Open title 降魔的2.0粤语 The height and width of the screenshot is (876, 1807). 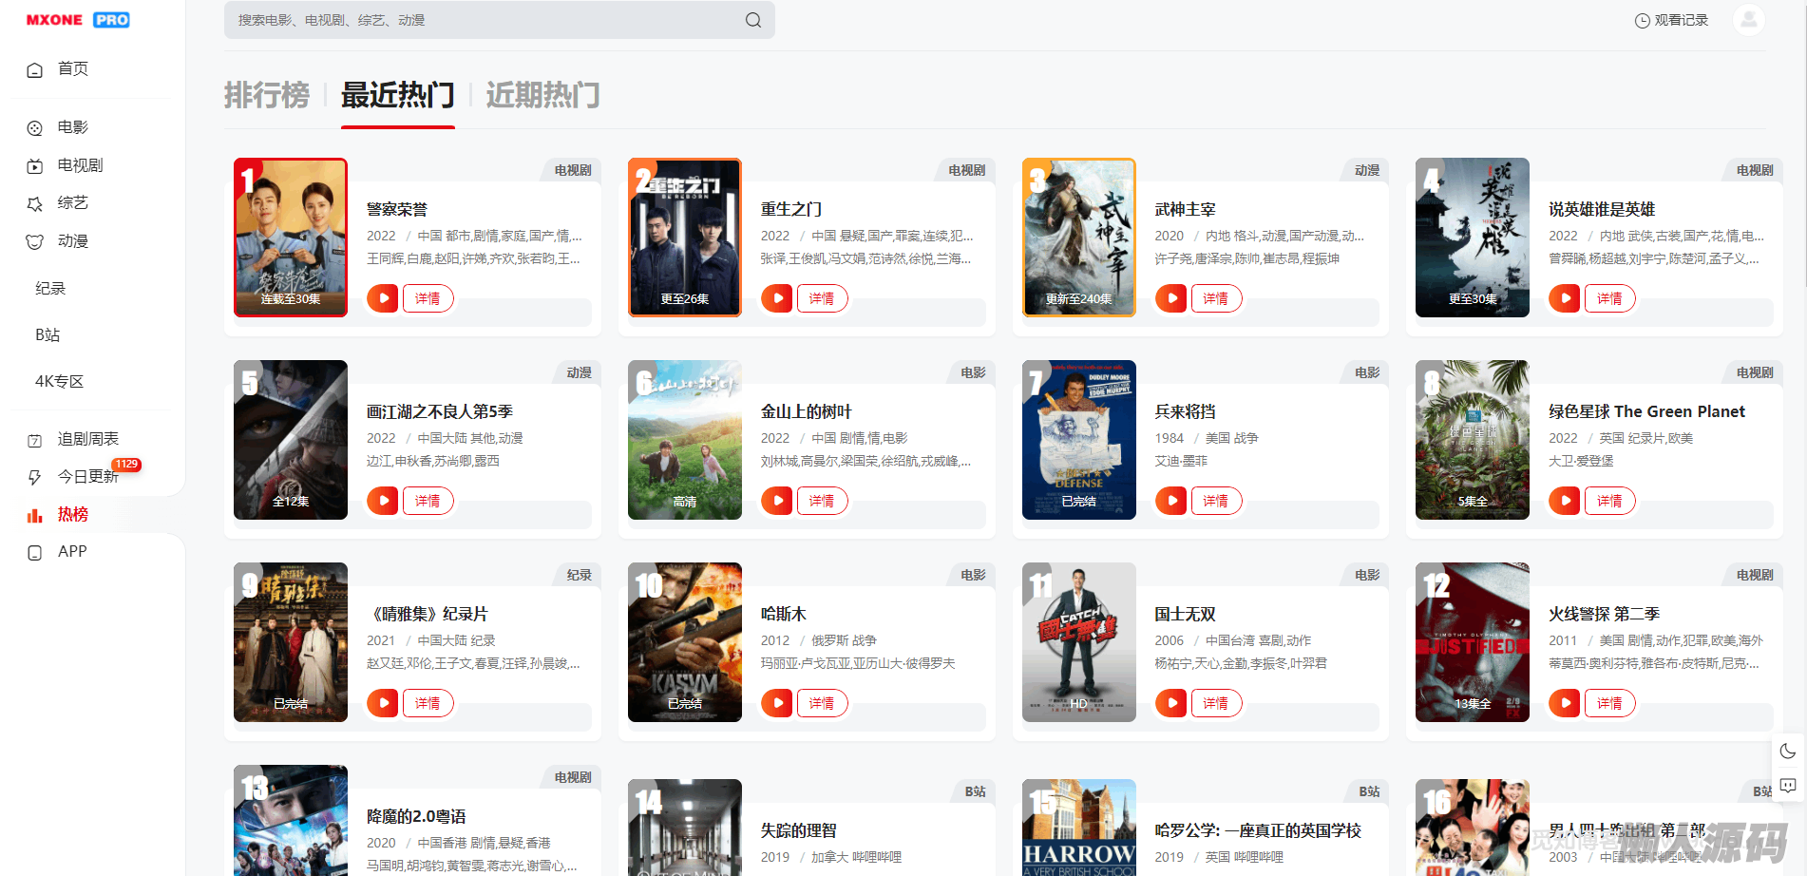(416, 816)
